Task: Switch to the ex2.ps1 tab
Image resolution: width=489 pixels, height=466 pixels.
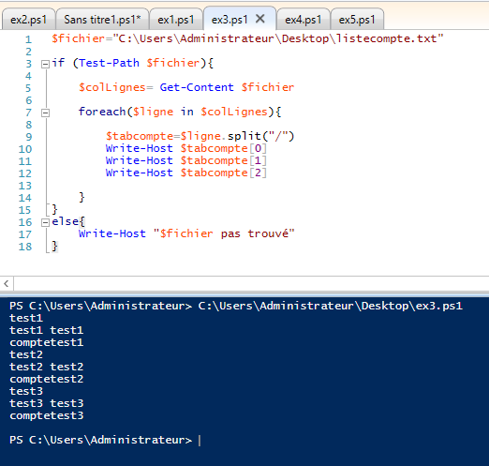Action: [x=28, y=20]
